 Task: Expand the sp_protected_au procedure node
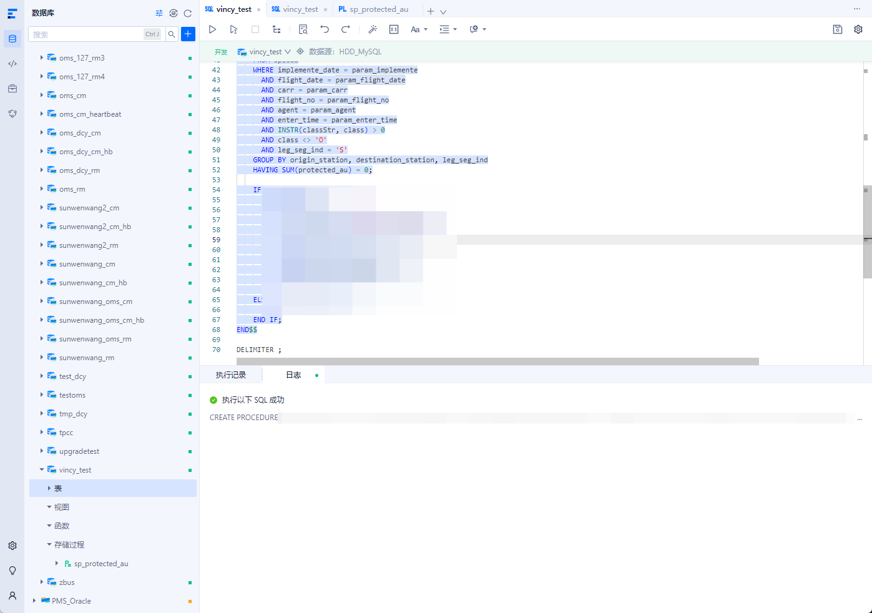coord(57,563)
